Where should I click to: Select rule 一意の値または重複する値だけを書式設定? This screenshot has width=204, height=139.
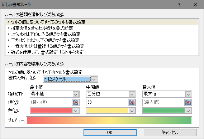pyautogui.click(x=102, y=46)
